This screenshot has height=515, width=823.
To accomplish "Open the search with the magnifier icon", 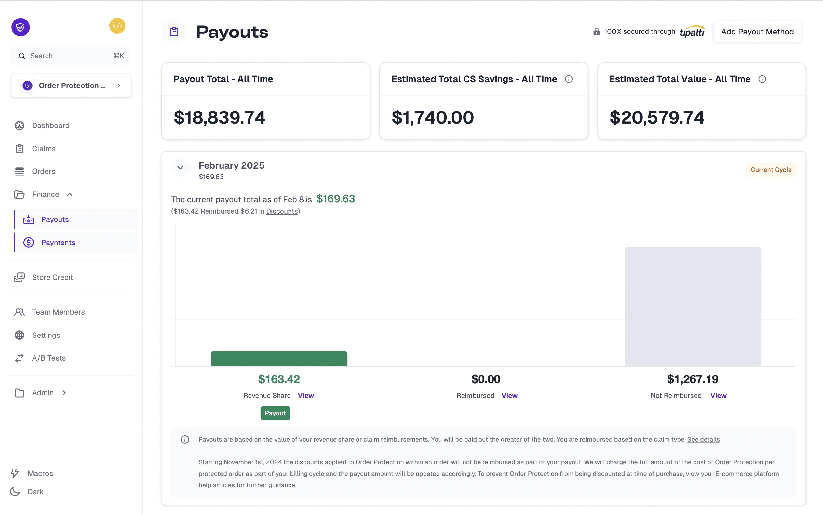I will coord(22,56).
